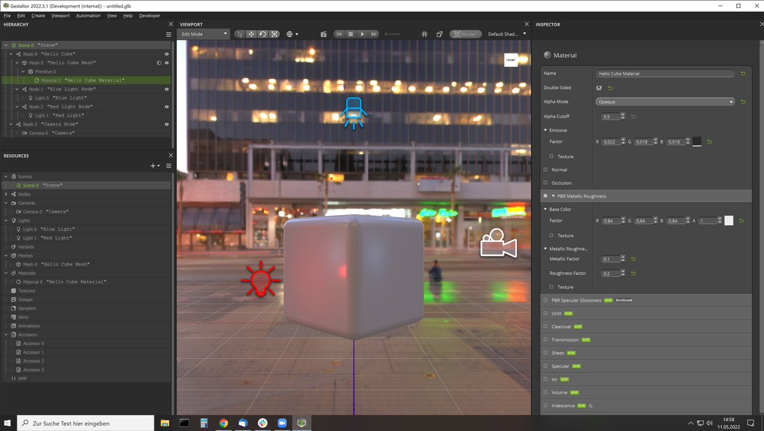Image resolution: width=764 pixels, height=431 pixels.
Task: Collapse Node 0 Hello Cube in hierarchy
Action: (x=11, y=54)
